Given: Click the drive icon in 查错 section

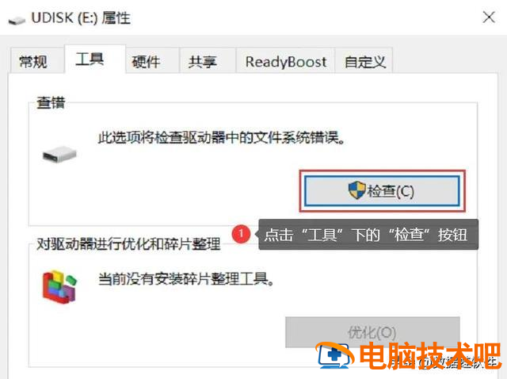Looking at the screenshot, I should pyautogui.click(x=59, y=155).
